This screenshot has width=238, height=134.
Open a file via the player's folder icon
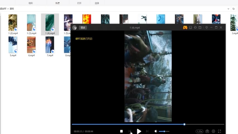(x=200, y=28)
